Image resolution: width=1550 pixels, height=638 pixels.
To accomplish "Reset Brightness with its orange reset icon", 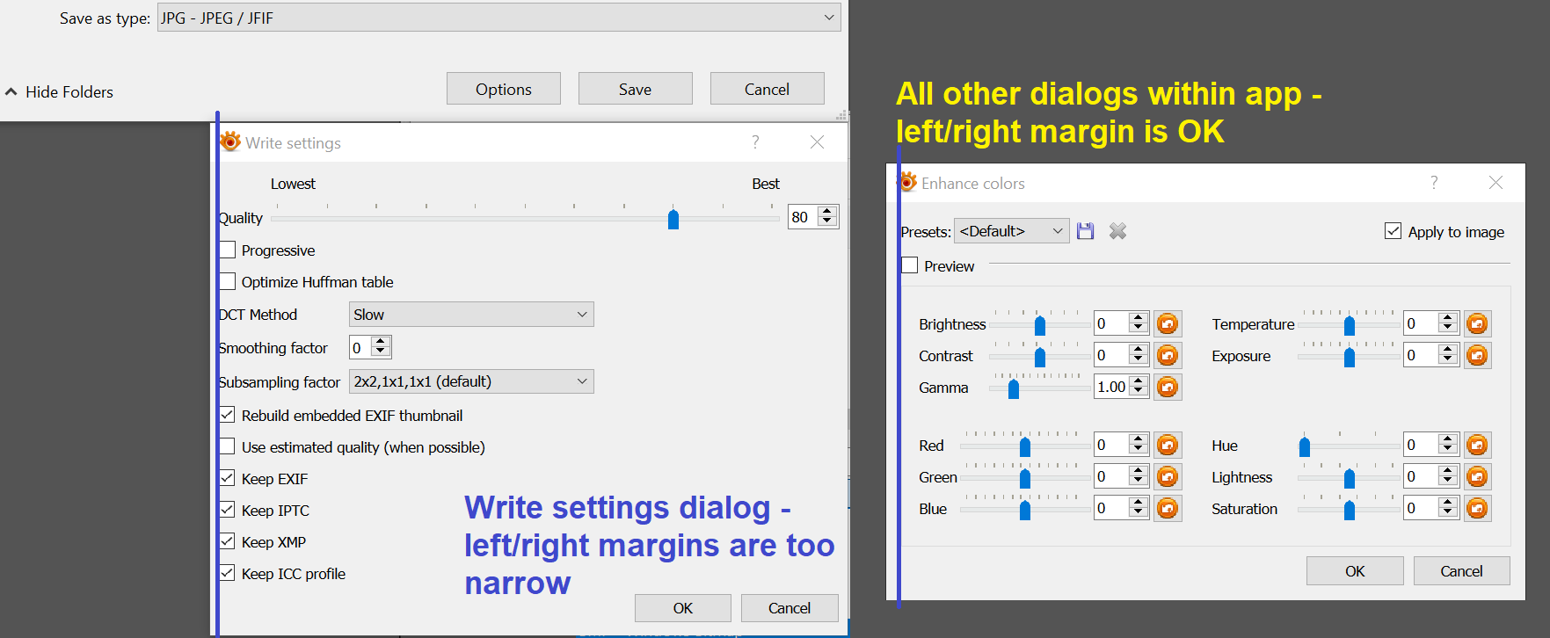I will point(1168,323).
